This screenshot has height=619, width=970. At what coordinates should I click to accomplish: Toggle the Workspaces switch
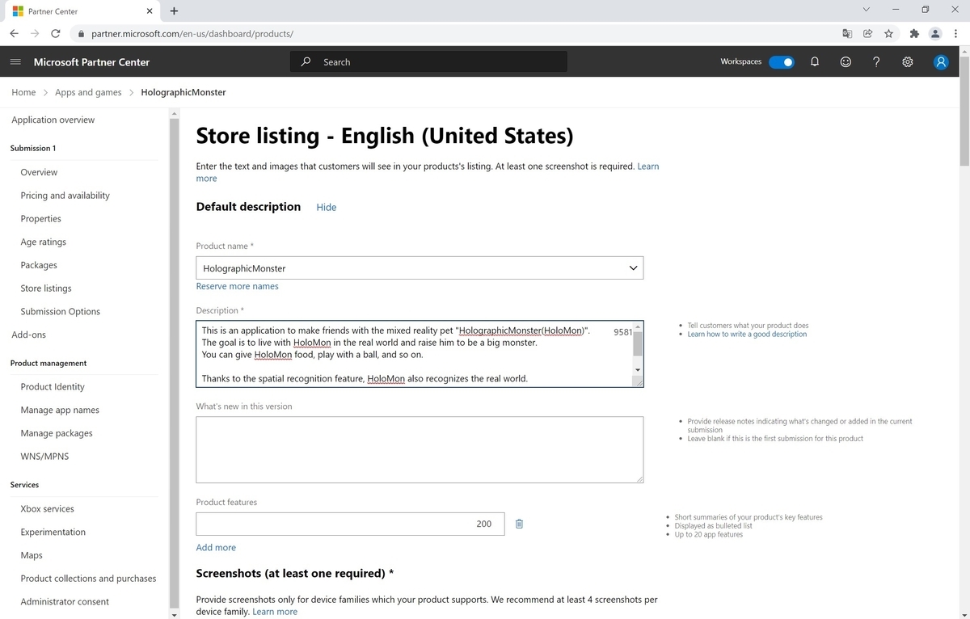(x=781, y=61)
